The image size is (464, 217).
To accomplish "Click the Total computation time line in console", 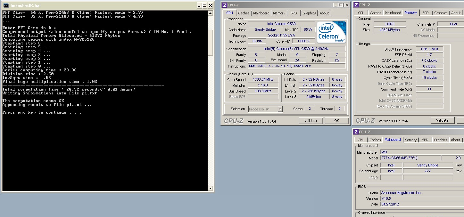I will coord(69,89).
